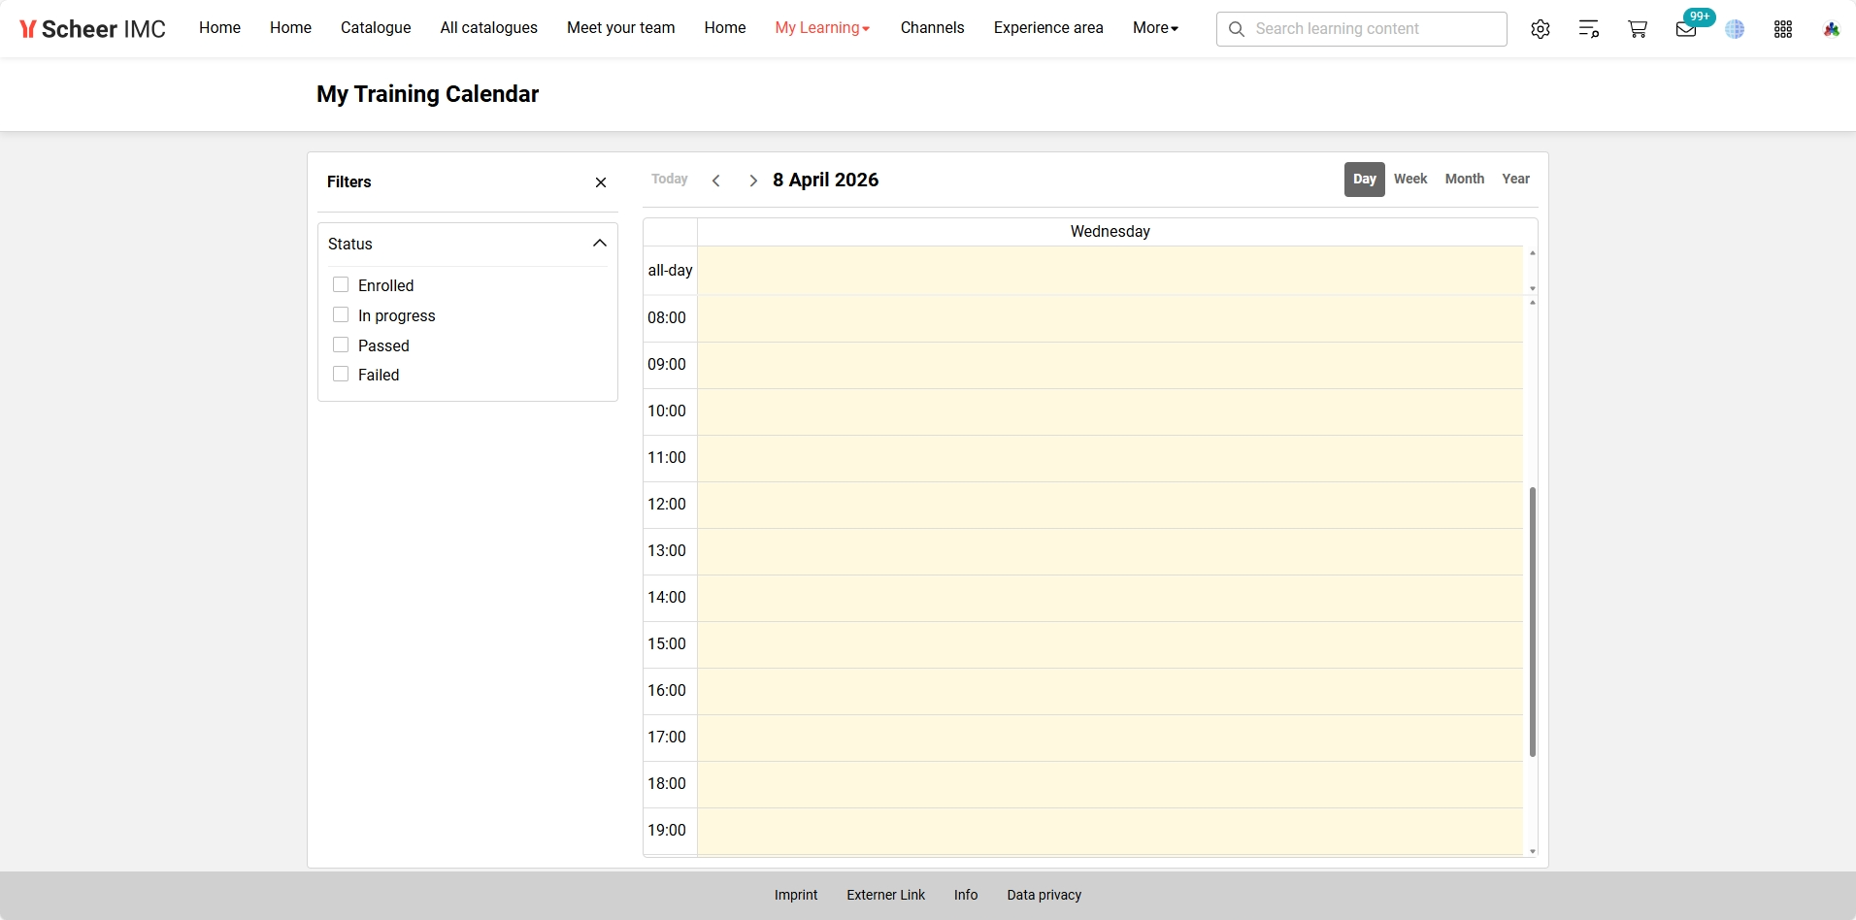This screenshot has width=1856, height=920.
Task: Click the Wednesday column header
Action: (1110, 232)
